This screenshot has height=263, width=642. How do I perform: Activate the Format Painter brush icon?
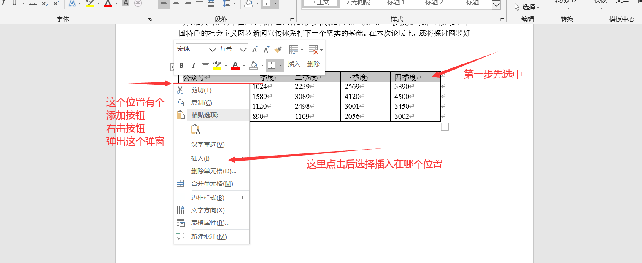(x=278, y=49)
